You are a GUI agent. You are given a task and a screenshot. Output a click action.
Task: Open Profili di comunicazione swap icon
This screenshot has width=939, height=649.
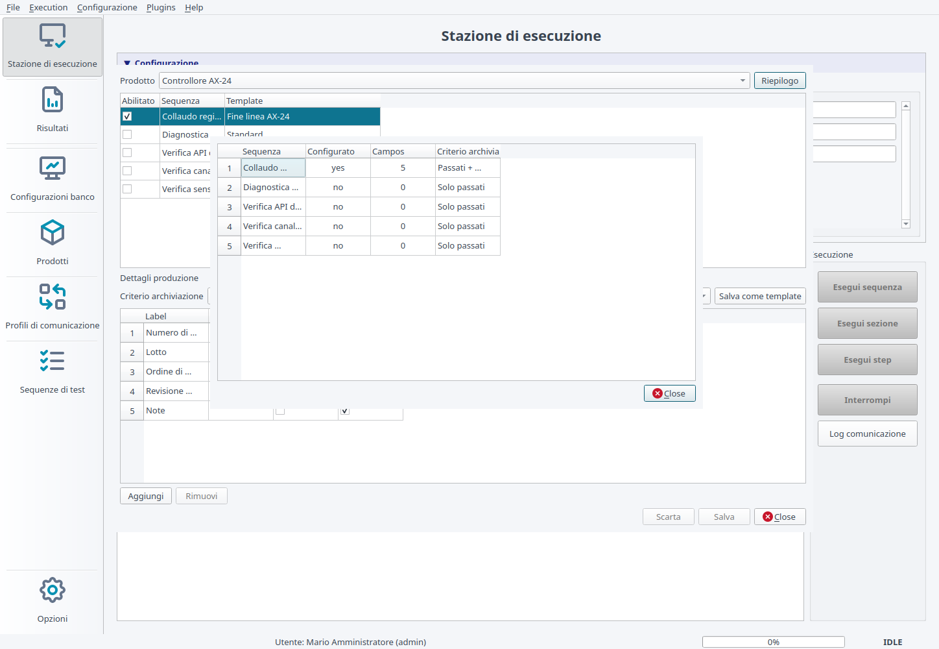pos(53,297)
